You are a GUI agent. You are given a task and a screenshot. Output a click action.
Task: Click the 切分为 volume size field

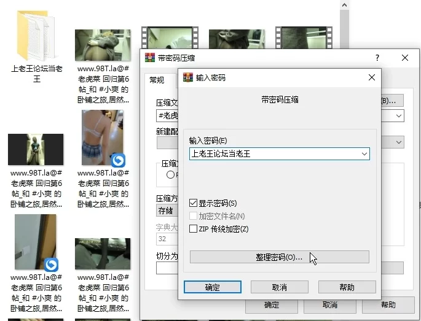(x=167, y=268)
